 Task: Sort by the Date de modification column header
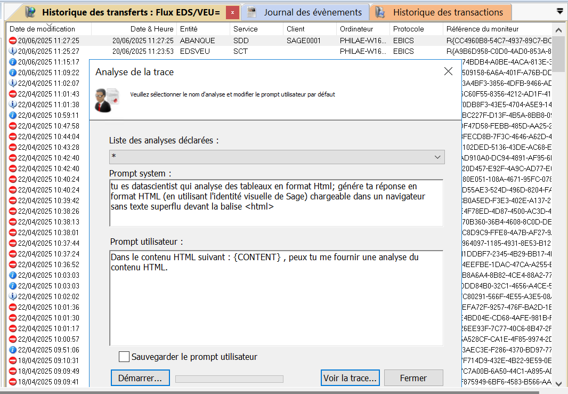pos(43,29)
